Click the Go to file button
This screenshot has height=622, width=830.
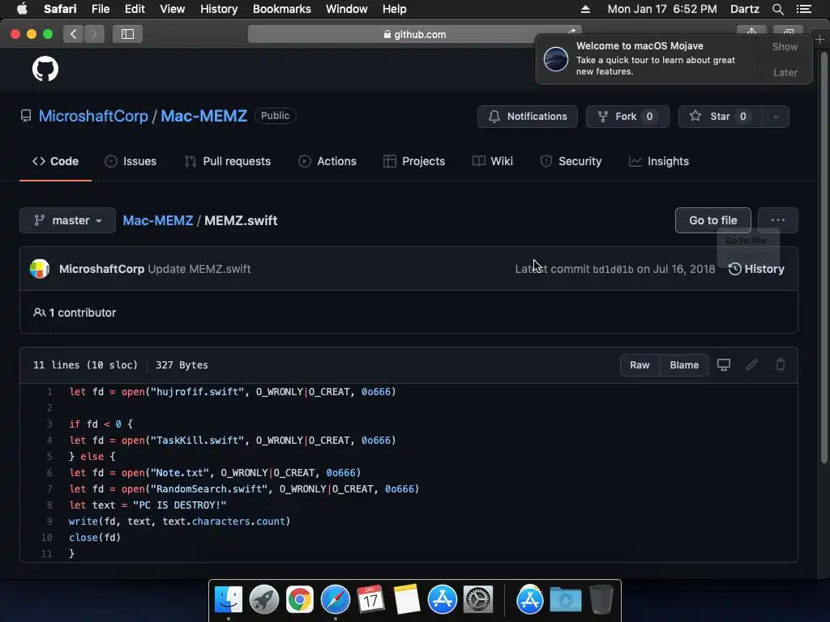[x=713, y=220]
